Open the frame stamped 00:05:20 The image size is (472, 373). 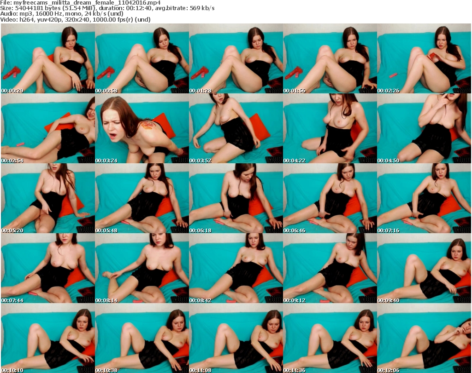[x=48, y=198]
